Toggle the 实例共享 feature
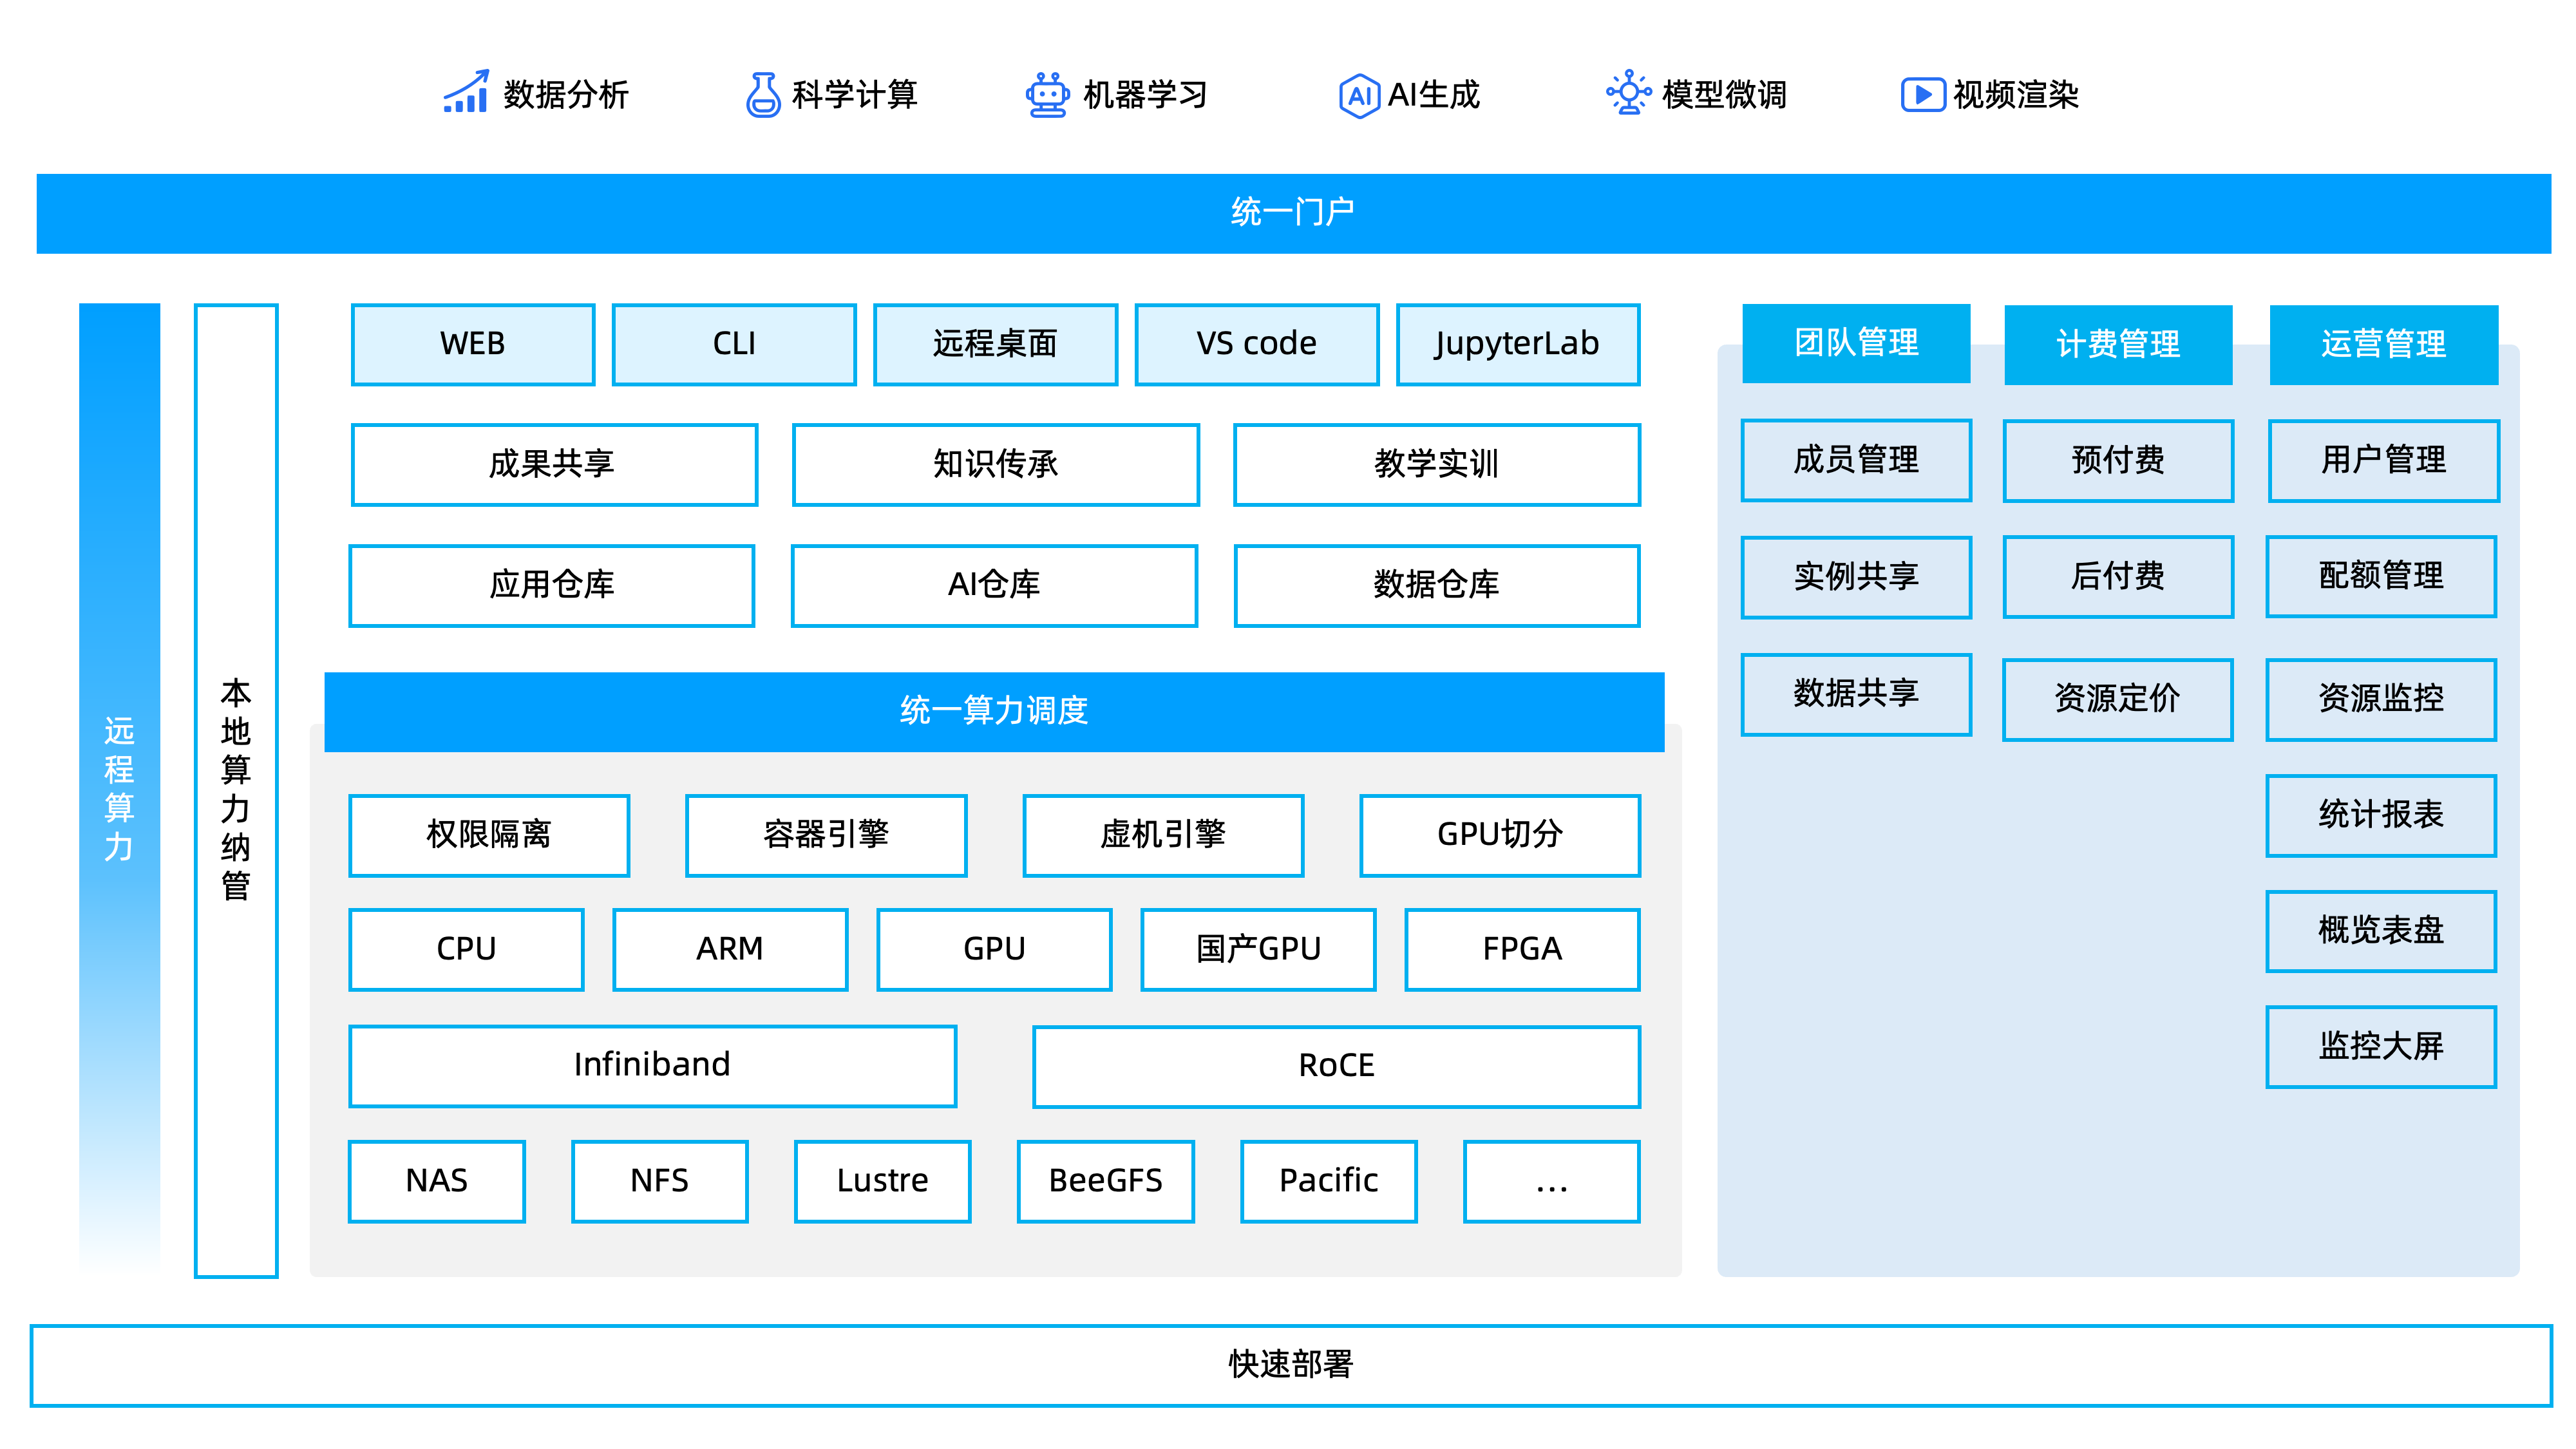 click(x=1856, y=577)
